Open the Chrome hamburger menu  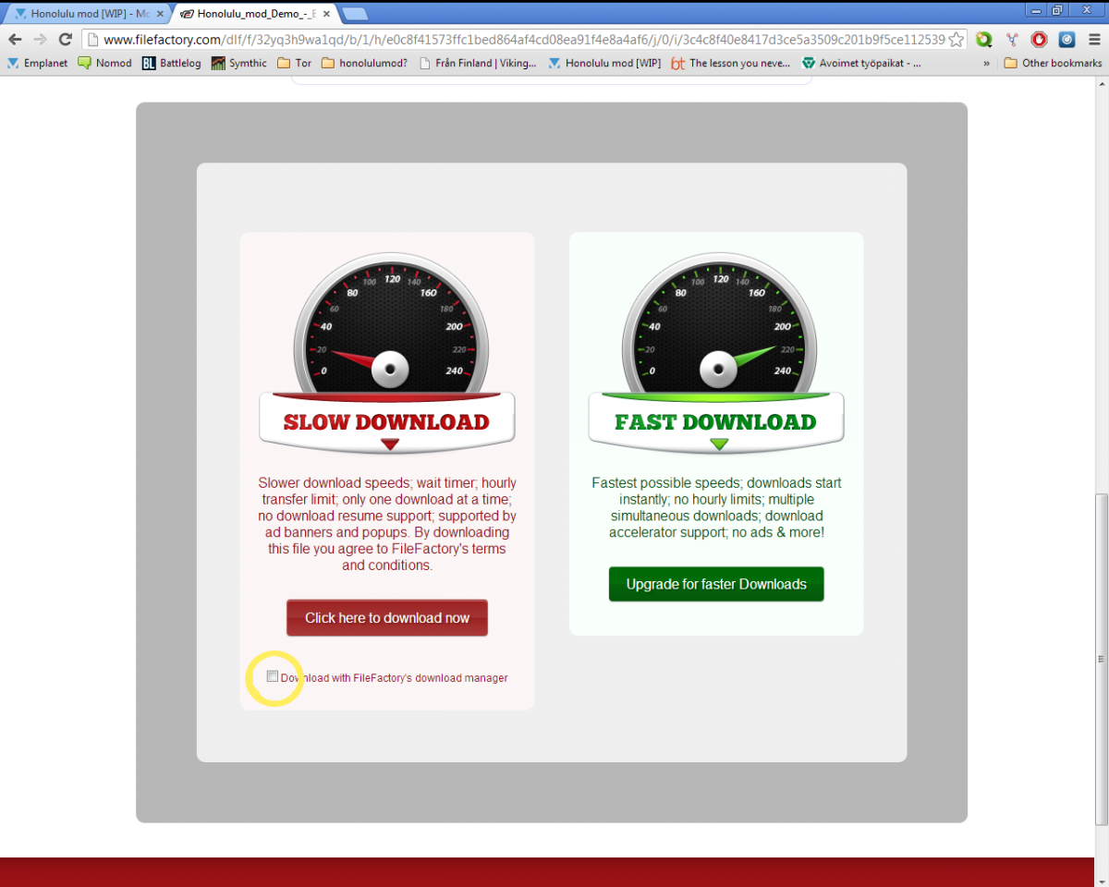(x=1094, y=40)
